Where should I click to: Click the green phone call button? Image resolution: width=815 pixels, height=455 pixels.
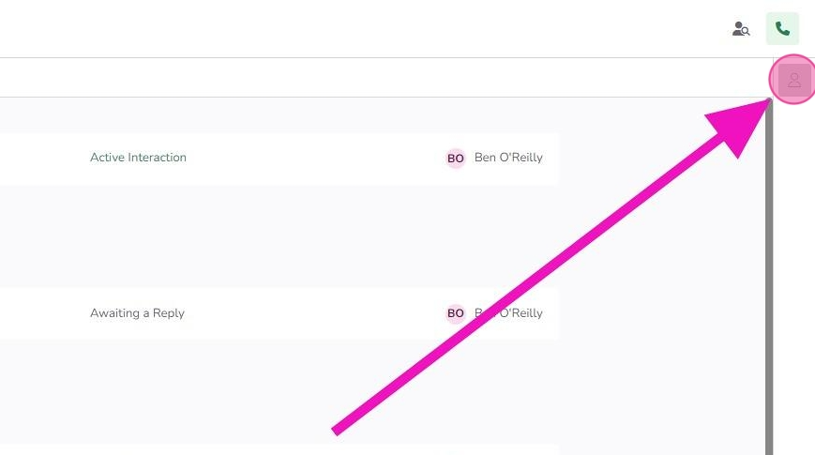tap(782, 28)
